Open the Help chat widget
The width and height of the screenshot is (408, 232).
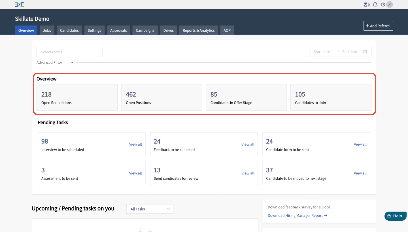[395, 216]
